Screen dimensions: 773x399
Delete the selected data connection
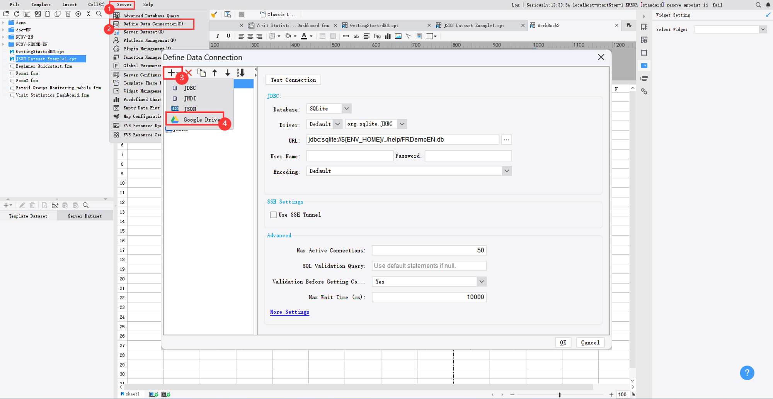[188, 73]
